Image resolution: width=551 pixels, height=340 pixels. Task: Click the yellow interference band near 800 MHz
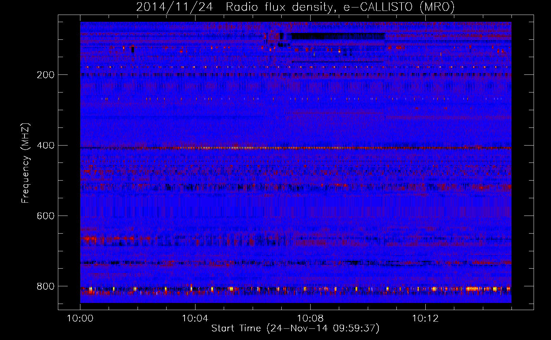click(x=296, y=289)
